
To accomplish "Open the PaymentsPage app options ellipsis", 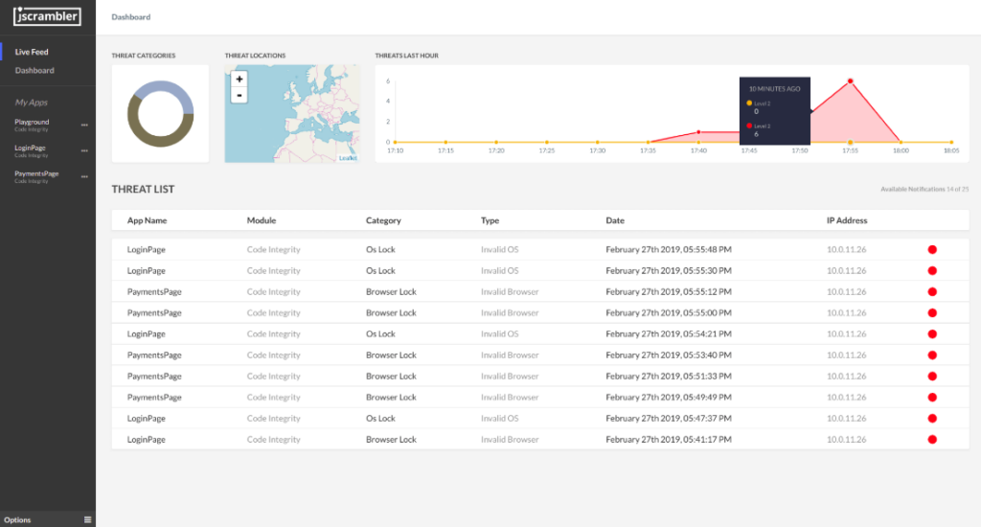I will [84, 176].
